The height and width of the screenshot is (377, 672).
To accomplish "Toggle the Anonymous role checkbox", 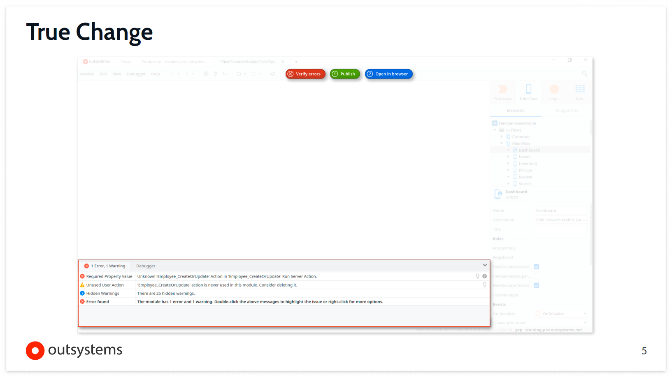I will (x=537, y=248).
